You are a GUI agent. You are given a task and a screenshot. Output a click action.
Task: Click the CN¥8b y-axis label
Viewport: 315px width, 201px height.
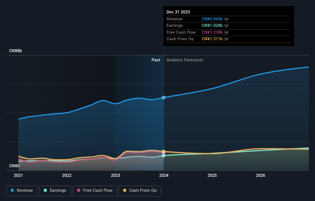click(x=15, y=51)
